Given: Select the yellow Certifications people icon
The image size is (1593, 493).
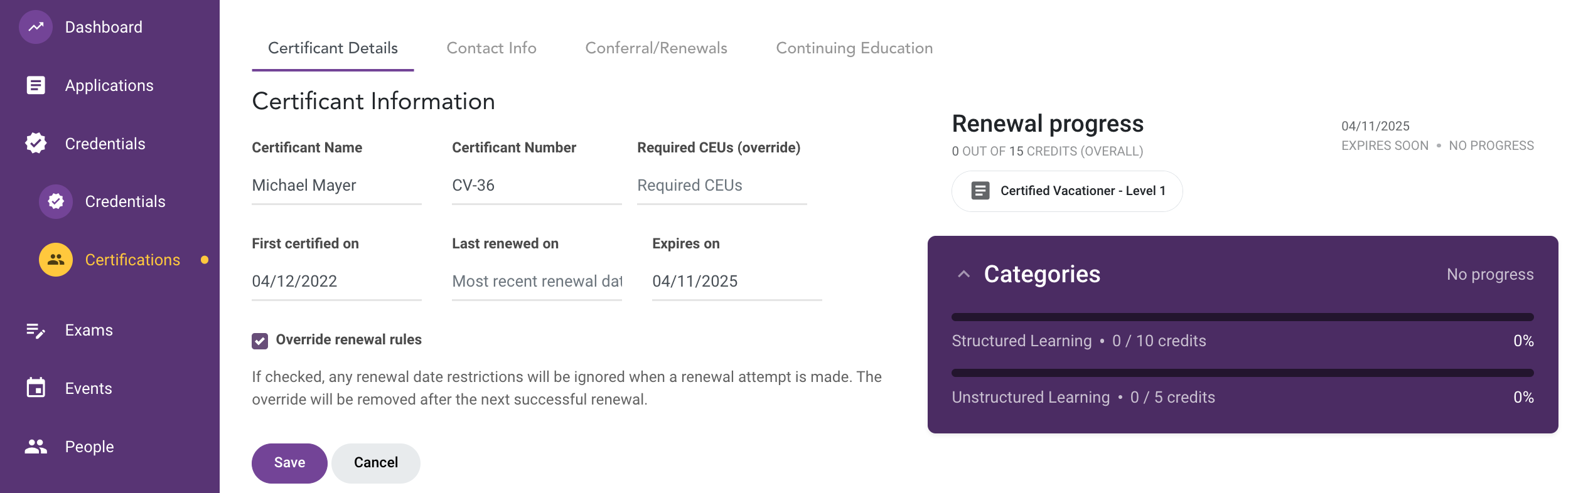Looking at the screenshot, I should click(x=56, y=260).
